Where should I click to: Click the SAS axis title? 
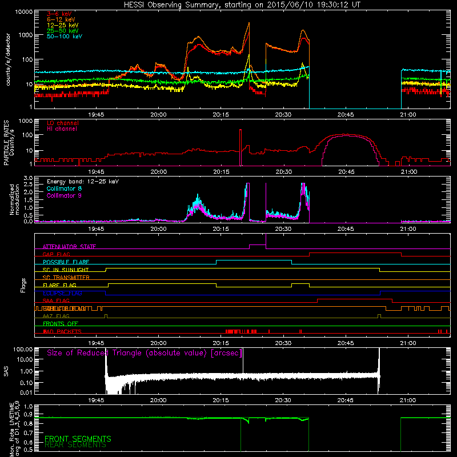6,371
